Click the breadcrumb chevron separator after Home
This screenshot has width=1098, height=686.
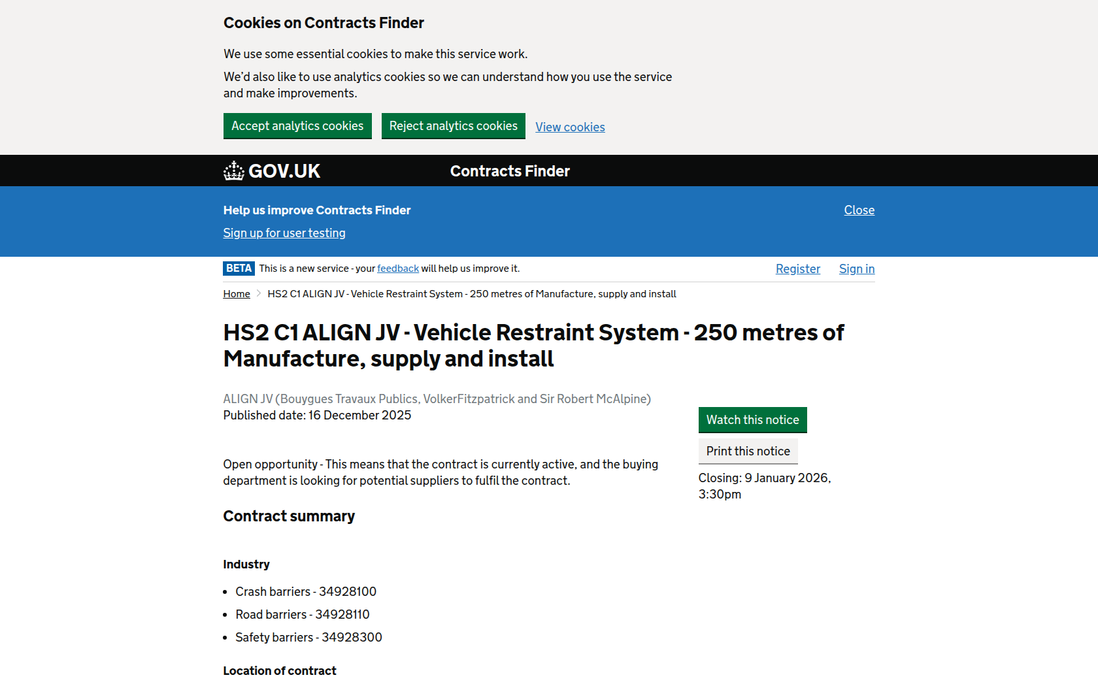(259, 294)
